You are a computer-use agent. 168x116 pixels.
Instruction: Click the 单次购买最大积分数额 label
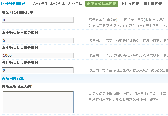(21, 47)
